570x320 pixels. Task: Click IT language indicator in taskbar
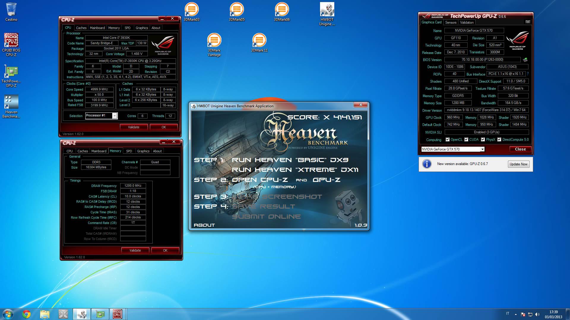tap(508, 313)
